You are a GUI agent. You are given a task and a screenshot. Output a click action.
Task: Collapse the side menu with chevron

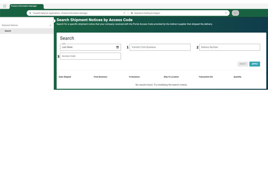click(54, 21)
